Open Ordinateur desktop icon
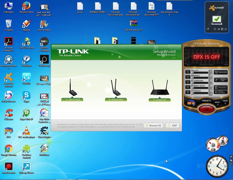Image resolution: width=233 pixels, height=180 pixels. pyautogui.click(x=8, y=7)
